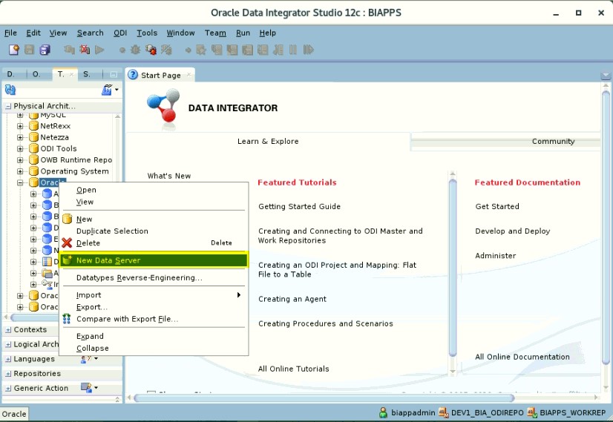Click the red X Delete icon in context menu

click(x=67, y=243)
